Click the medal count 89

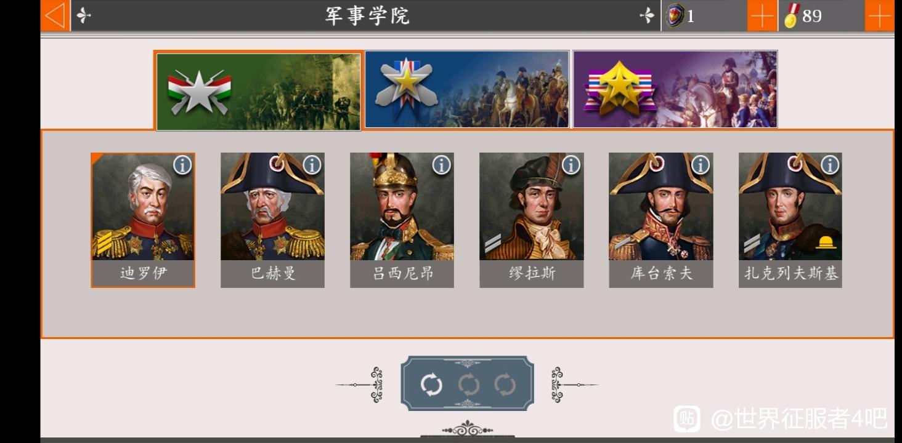812,15
